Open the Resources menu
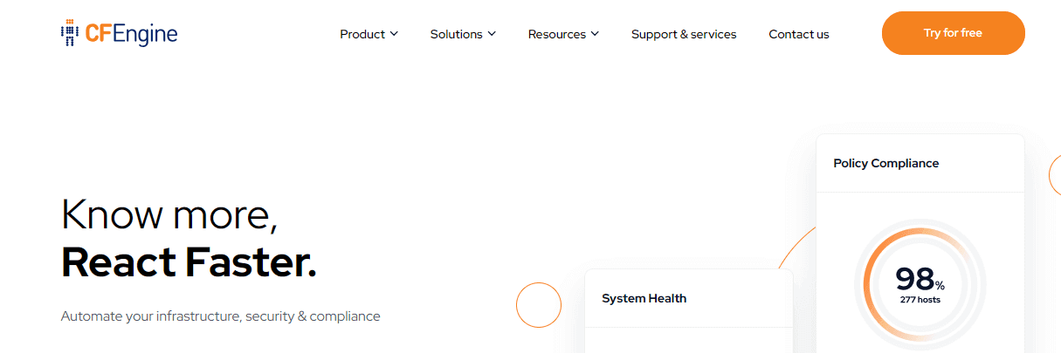1061x353 pixels. coord(557,34)
